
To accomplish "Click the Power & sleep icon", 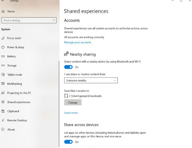I will point(3,47).
